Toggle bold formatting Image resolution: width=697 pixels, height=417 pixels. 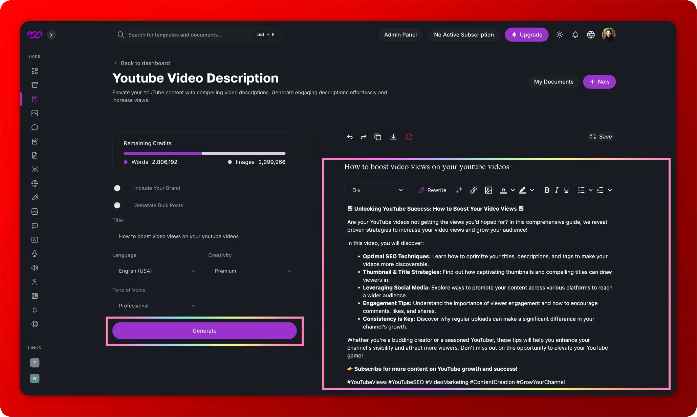(547, 190)
